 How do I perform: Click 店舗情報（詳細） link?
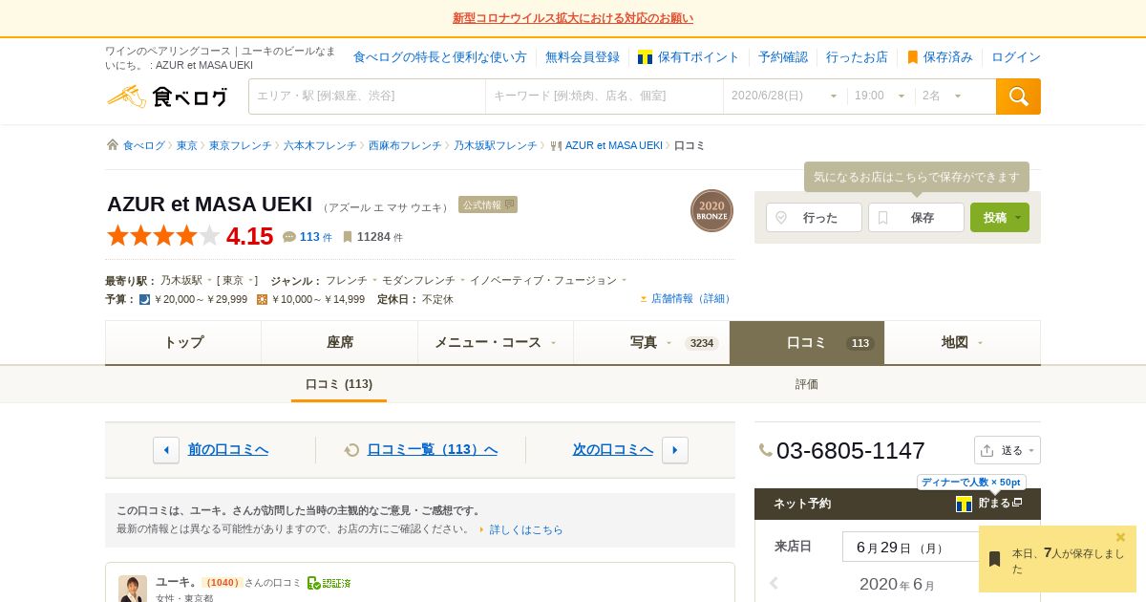pyautogui.click(x=692, y=298)
